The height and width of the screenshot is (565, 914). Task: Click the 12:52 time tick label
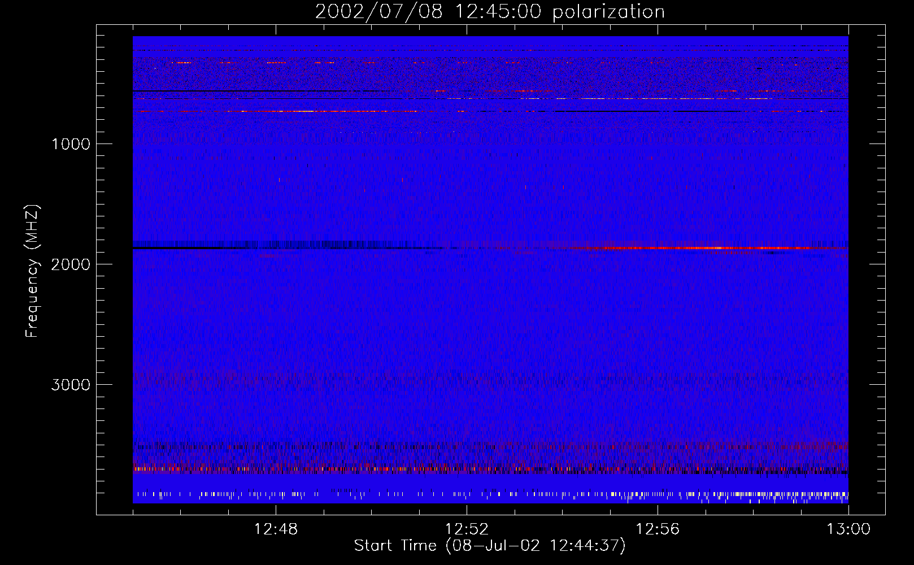pos(467,529)
